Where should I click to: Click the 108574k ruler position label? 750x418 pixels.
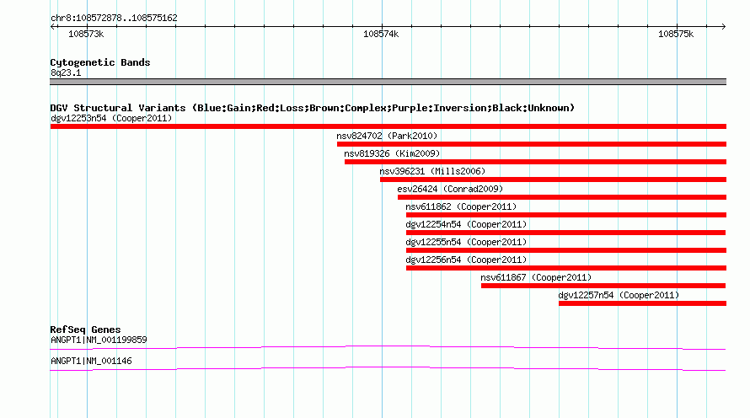(381, 34)
